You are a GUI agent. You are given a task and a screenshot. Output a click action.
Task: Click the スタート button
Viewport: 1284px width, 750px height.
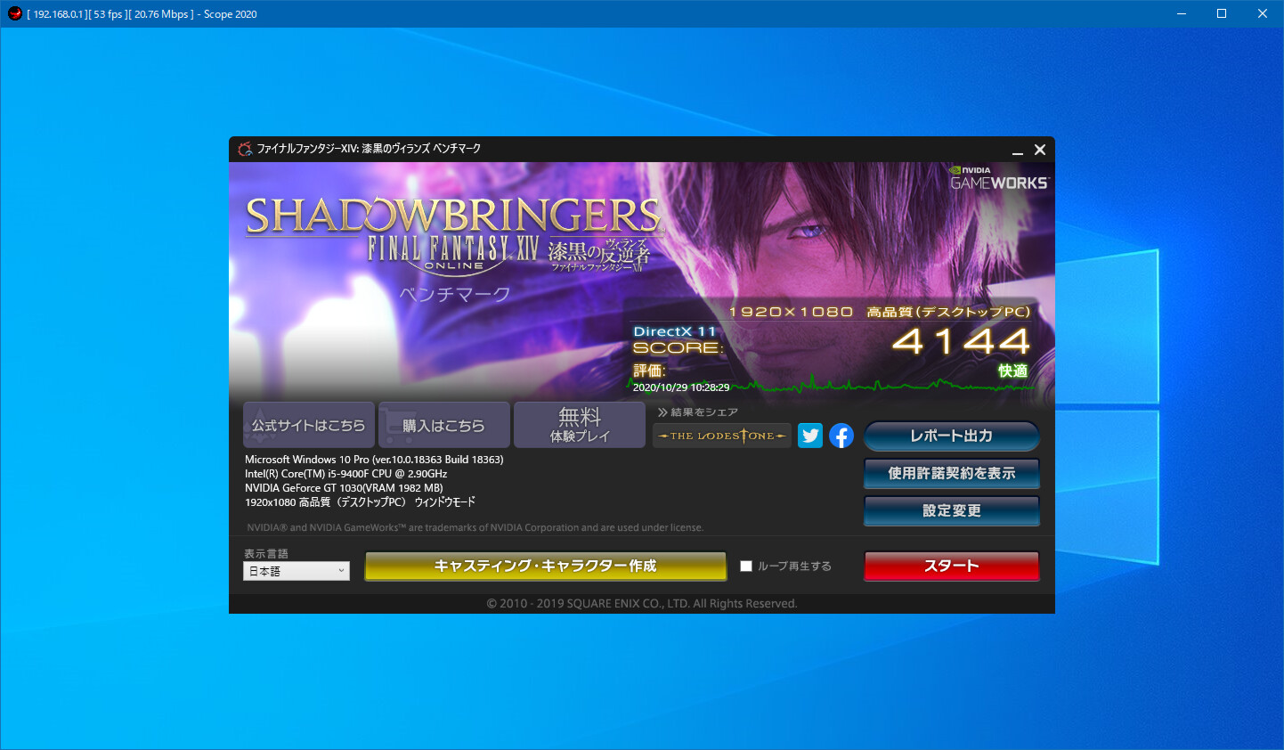(951, 566)
